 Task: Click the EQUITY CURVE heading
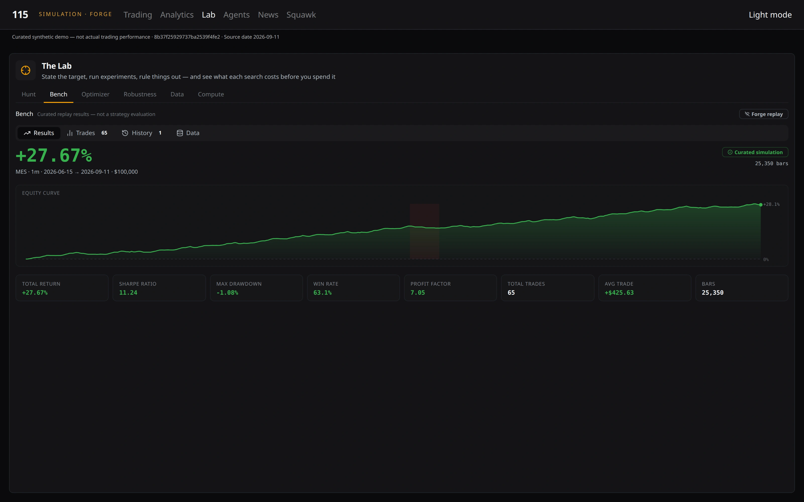[41, 193]
